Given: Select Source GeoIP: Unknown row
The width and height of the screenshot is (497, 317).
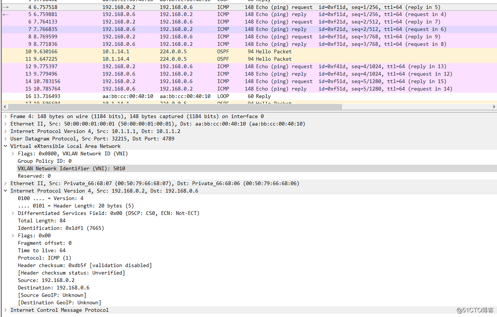Looking at the screenshot, I should click(52, 295).
